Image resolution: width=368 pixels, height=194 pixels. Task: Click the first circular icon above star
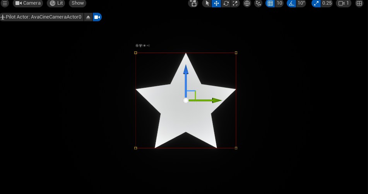coord(137,46)
